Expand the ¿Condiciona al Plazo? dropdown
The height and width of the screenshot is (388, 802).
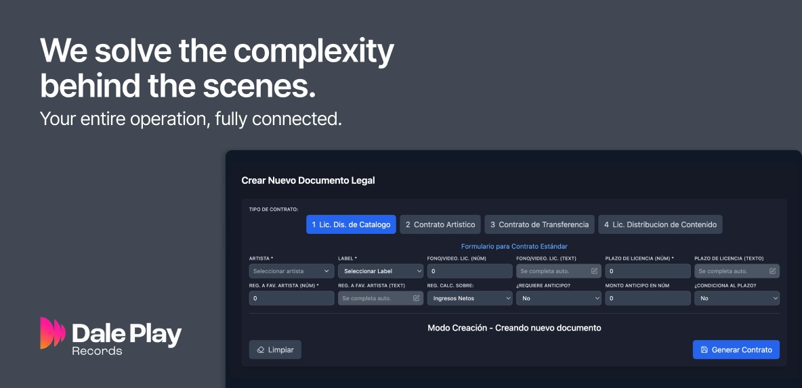pyautogui.click(x=736, y=298)
